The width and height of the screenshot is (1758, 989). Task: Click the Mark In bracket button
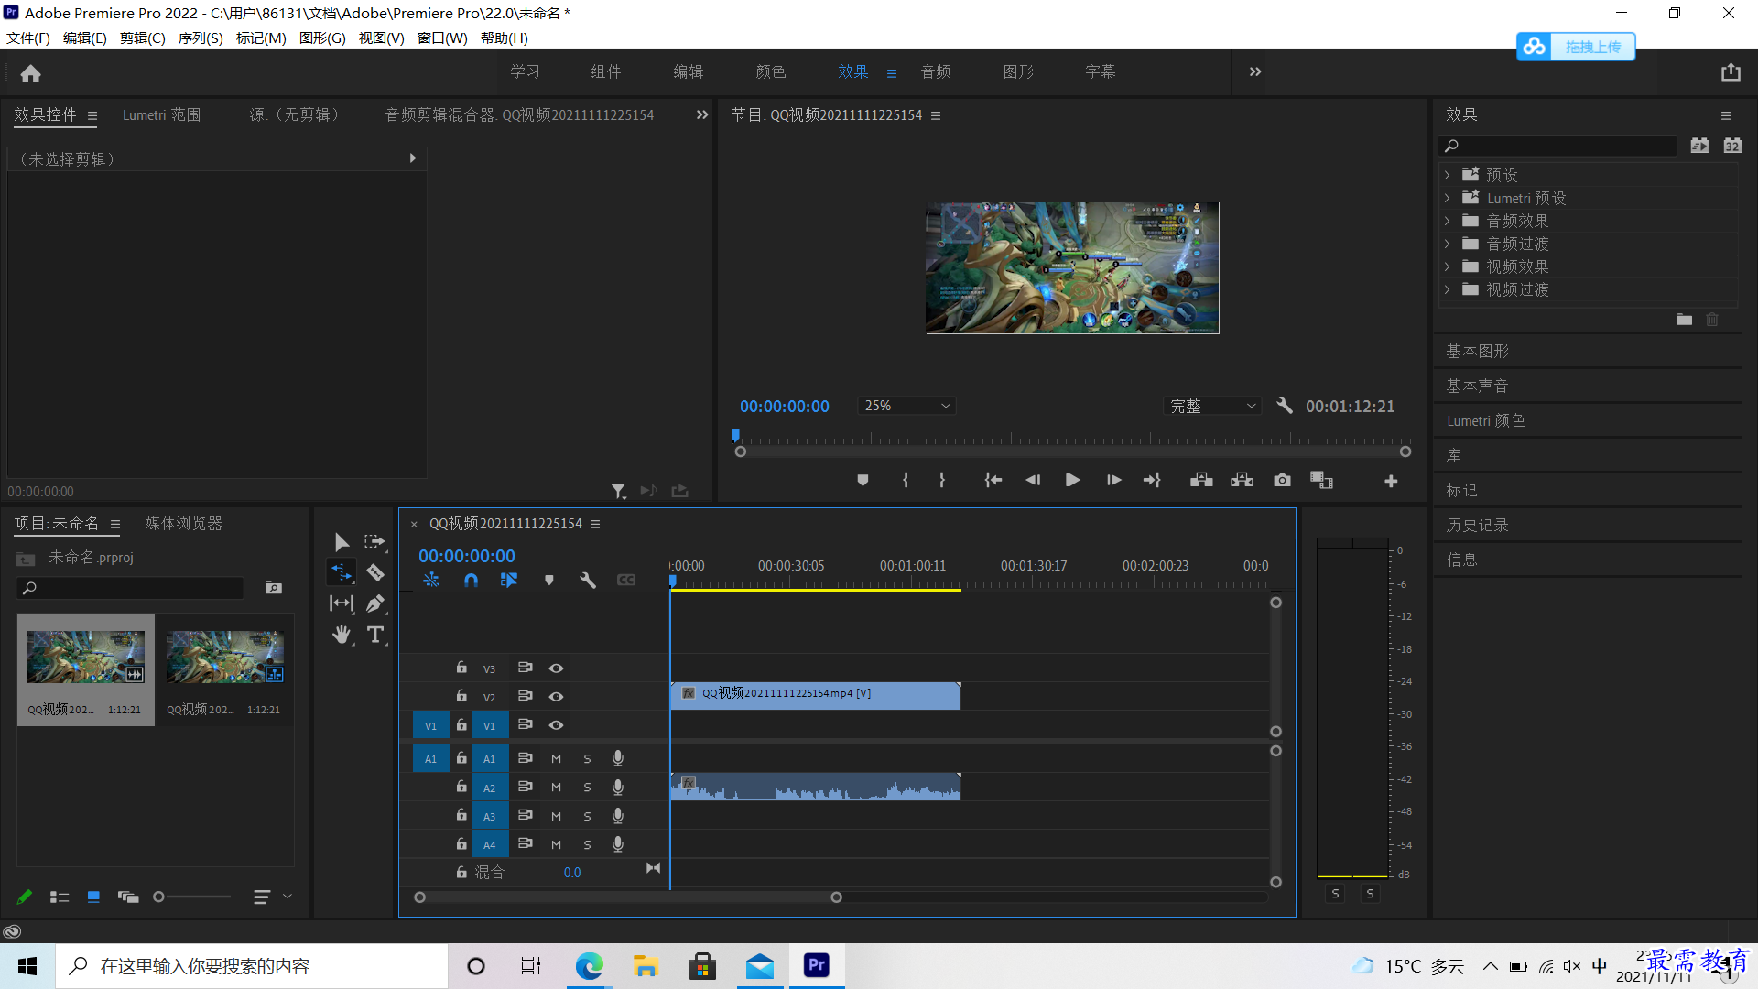coord(906,480)
